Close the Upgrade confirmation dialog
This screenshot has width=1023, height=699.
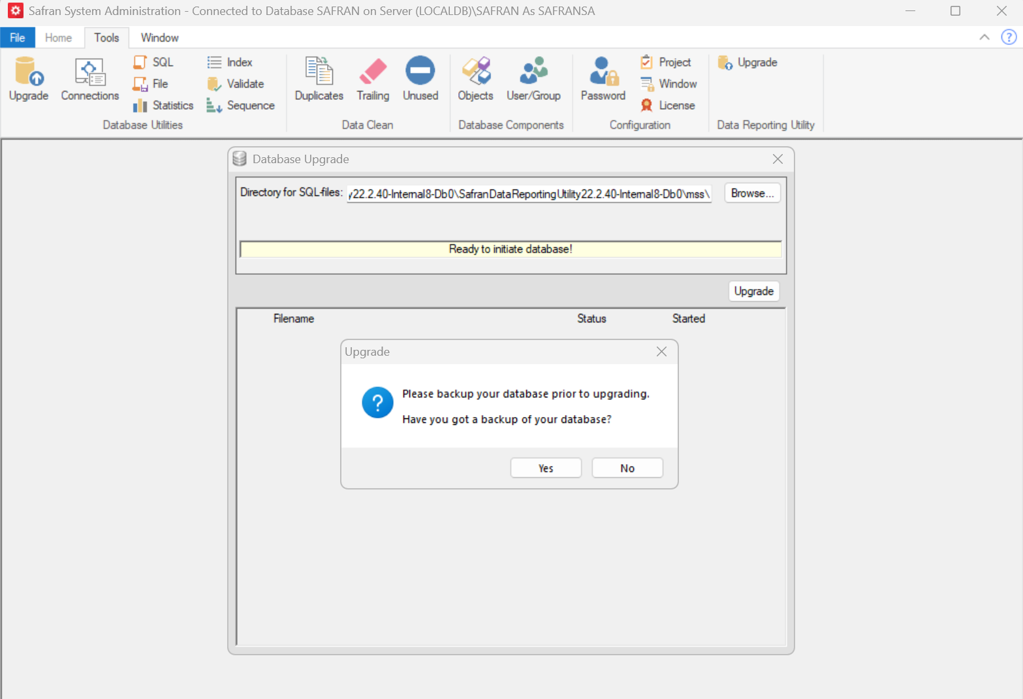(x=661, y=352)
